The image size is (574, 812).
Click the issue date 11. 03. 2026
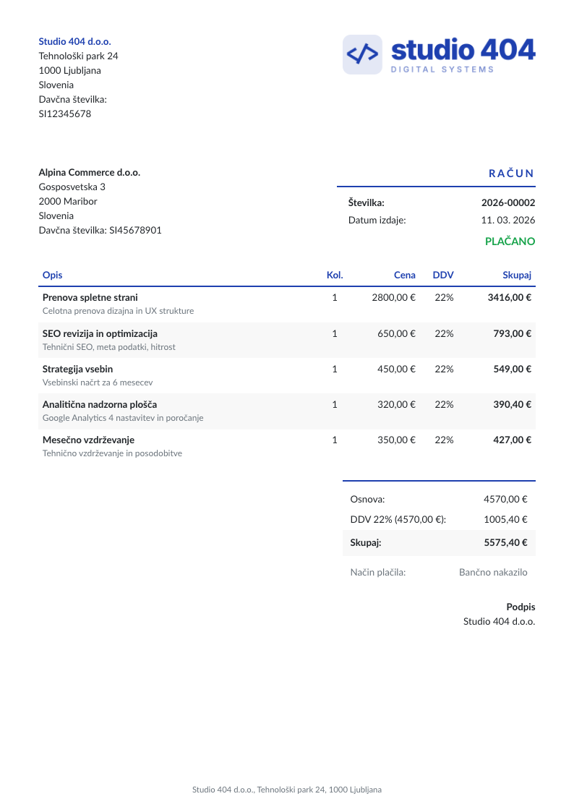tap(508, 220)
